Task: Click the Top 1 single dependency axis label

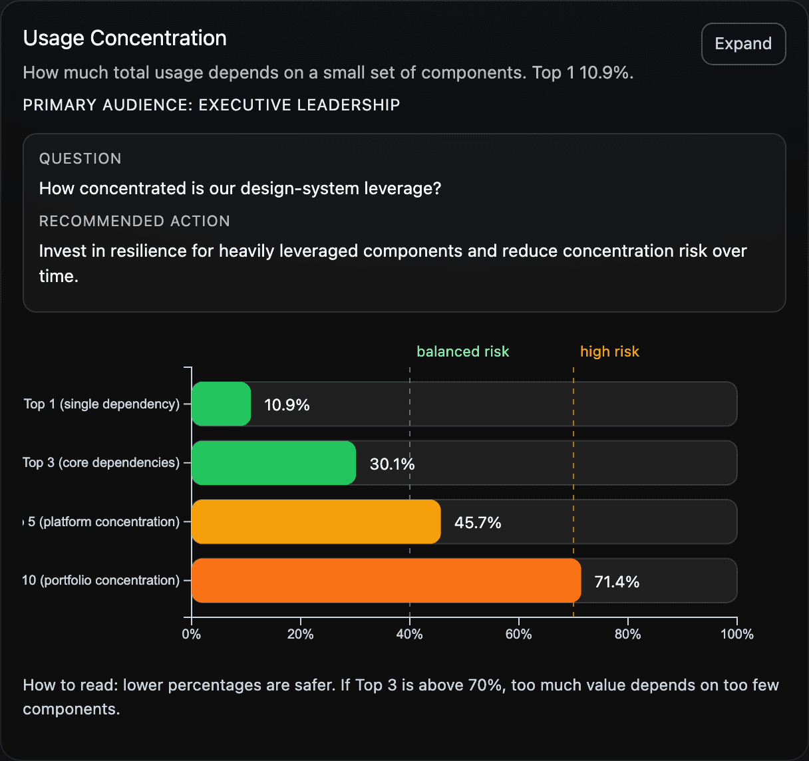Action: 101,404
